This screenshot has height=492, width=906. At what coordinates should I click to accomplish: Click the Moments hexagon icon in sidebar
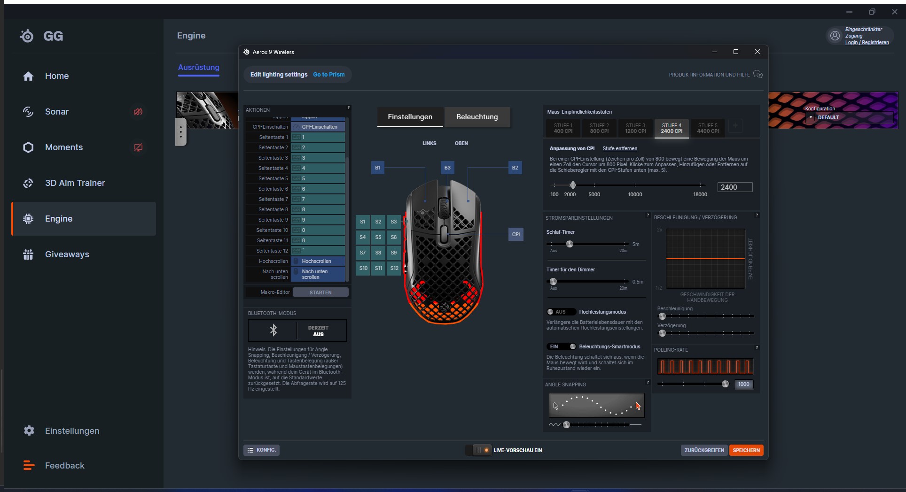[28, 147]
